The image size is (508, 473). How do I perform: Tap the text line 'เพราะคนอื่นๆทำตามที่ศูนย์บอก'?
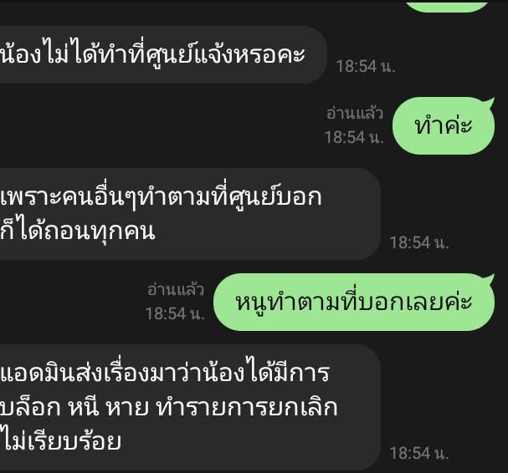pos(161,196)
